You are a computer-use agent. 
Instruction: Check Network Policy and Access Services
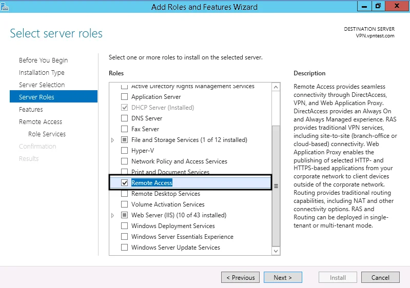[125, 161]
